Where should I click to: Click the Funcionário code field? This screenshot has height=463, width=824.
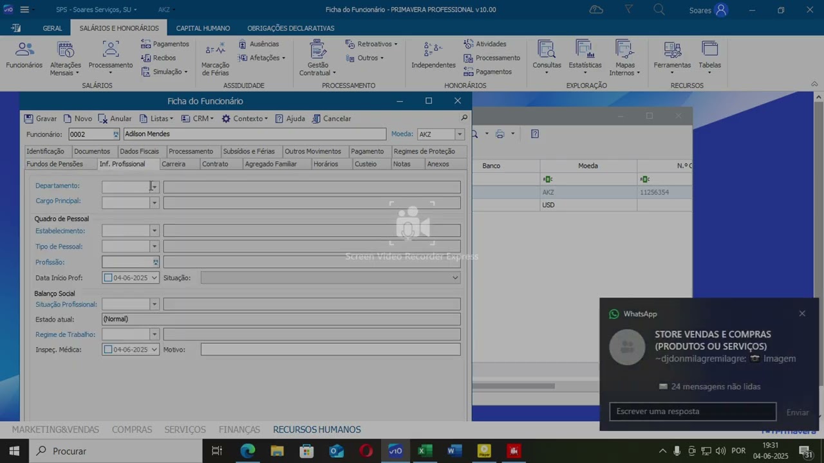point(93,134)
